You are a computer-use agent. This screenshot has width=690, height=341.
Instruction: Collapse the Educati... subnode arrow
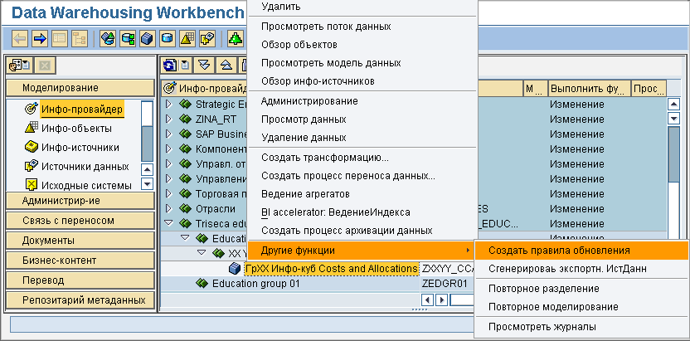pyautogui.click(x=185, y=238)
